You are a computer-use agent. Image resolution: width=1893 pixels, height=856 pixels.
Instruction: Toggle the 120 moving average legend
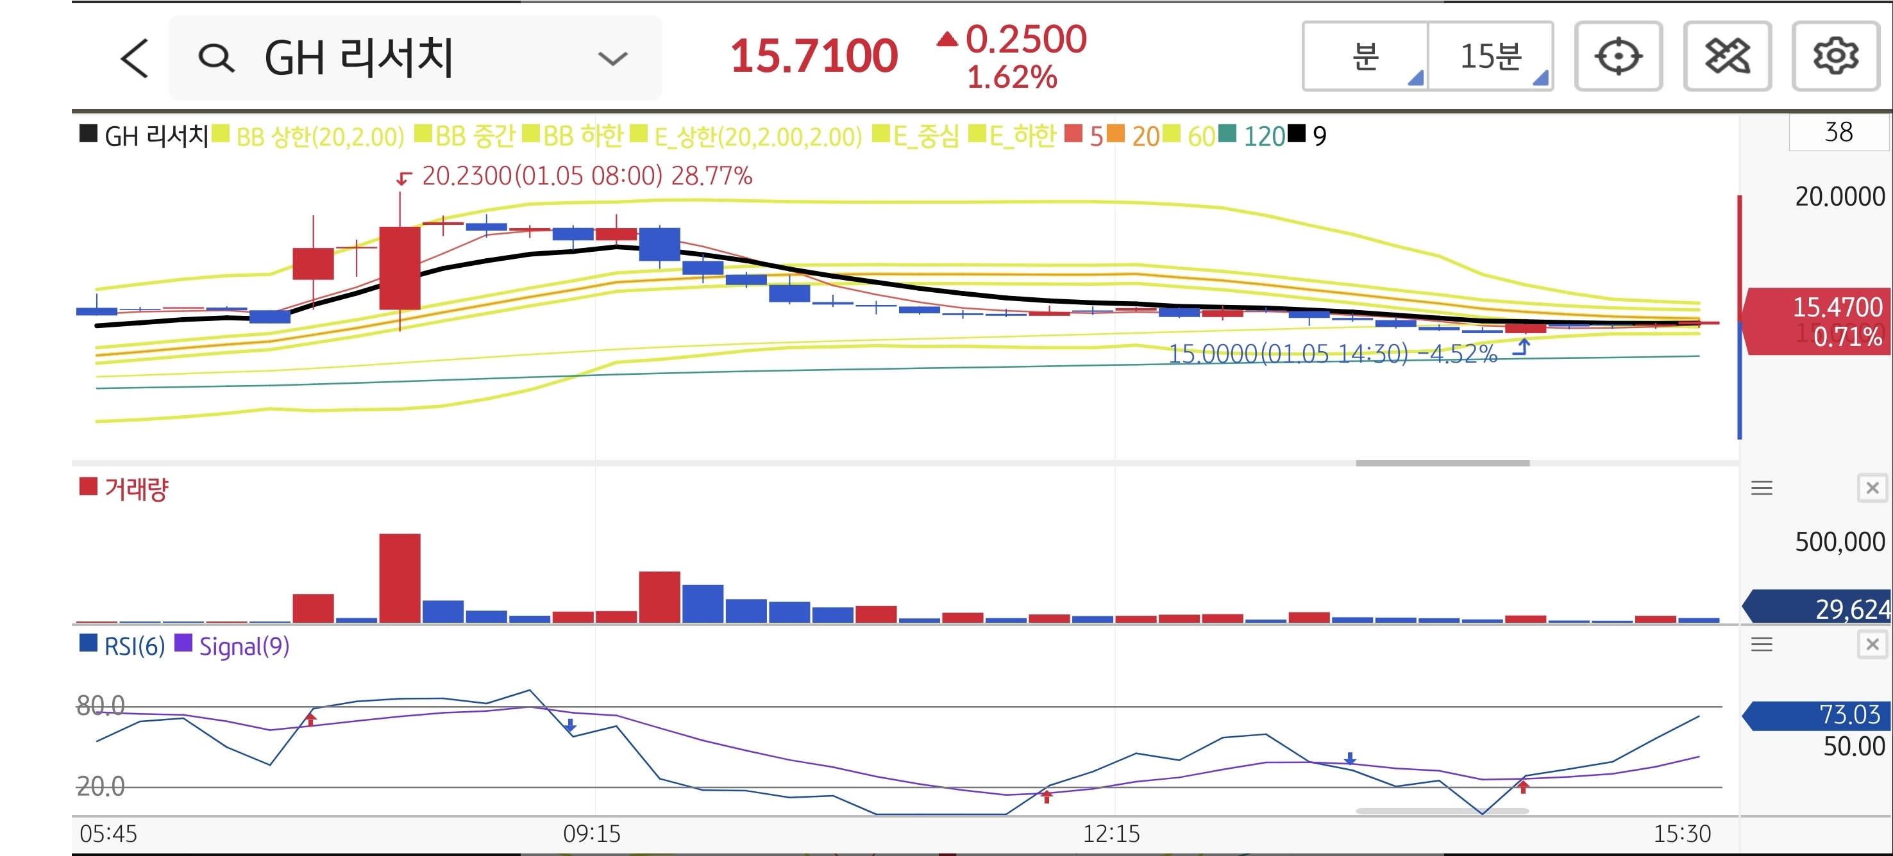click(1263, 136)
